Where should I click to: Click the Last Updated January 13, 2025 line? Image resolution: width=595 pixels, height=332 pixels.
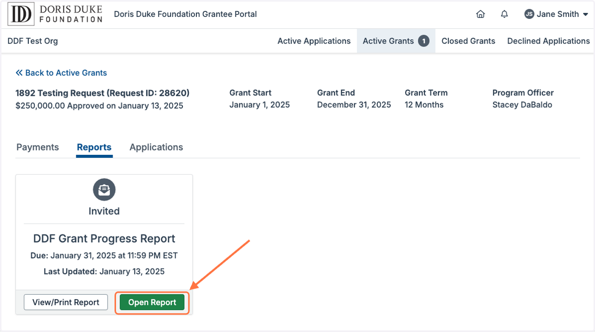(104, 271)
